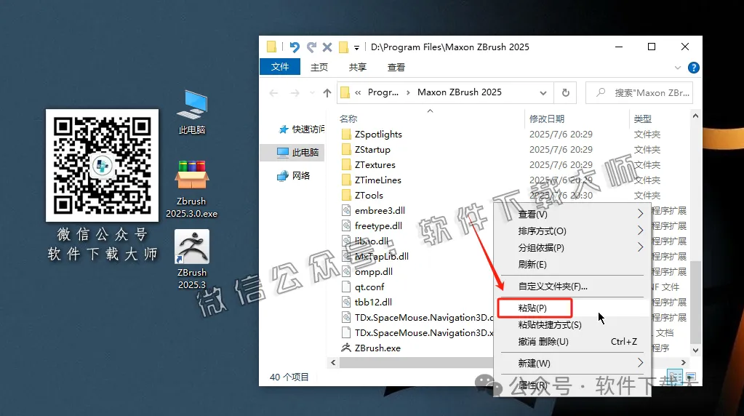Select the ZTimeLines folder

point(377,180)
